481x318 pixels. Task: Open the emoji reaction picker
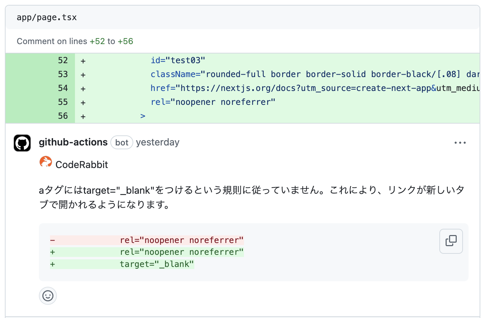pyautogui.click(x=48, y=296)
